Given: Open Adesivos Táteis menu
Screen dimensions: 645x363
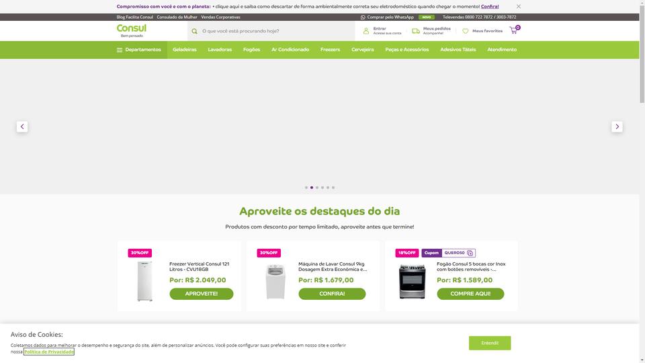Looking at the screenshot, I should (458, 50).
